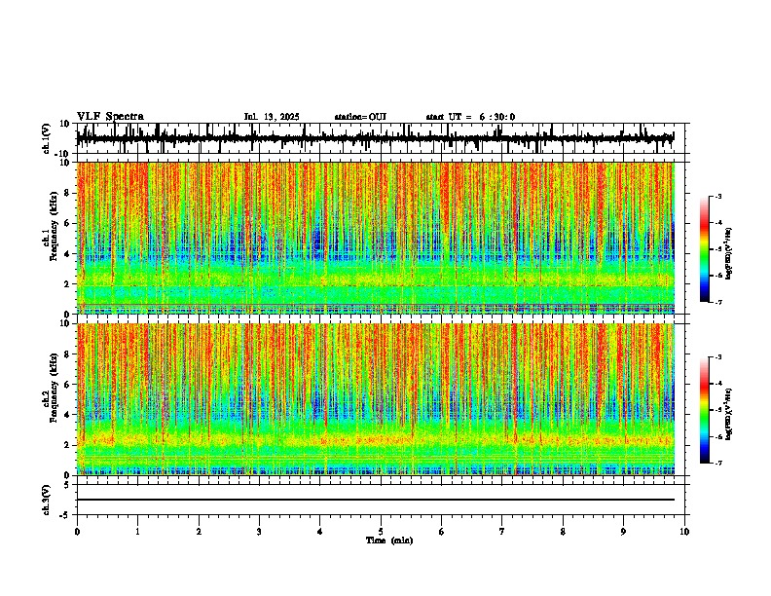Click time axis tick label "2"
The height and width of the screenshot is (596, 771).
199,532
